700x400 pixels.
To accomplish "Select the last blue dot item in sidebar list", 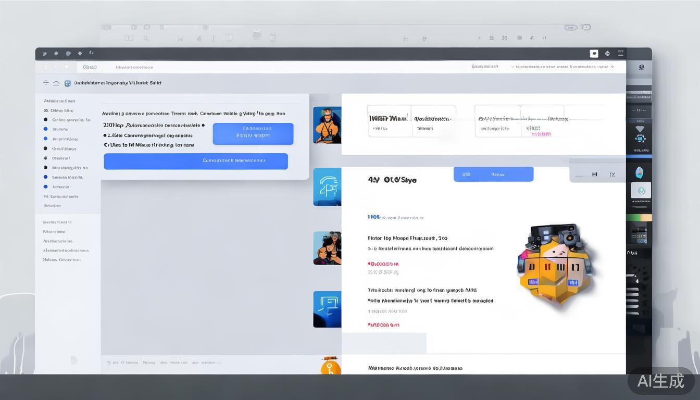I will (x=46, y=186).
